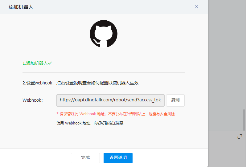Click the red Webhook security warning text
Screen dimensions: 246x167
116,114
